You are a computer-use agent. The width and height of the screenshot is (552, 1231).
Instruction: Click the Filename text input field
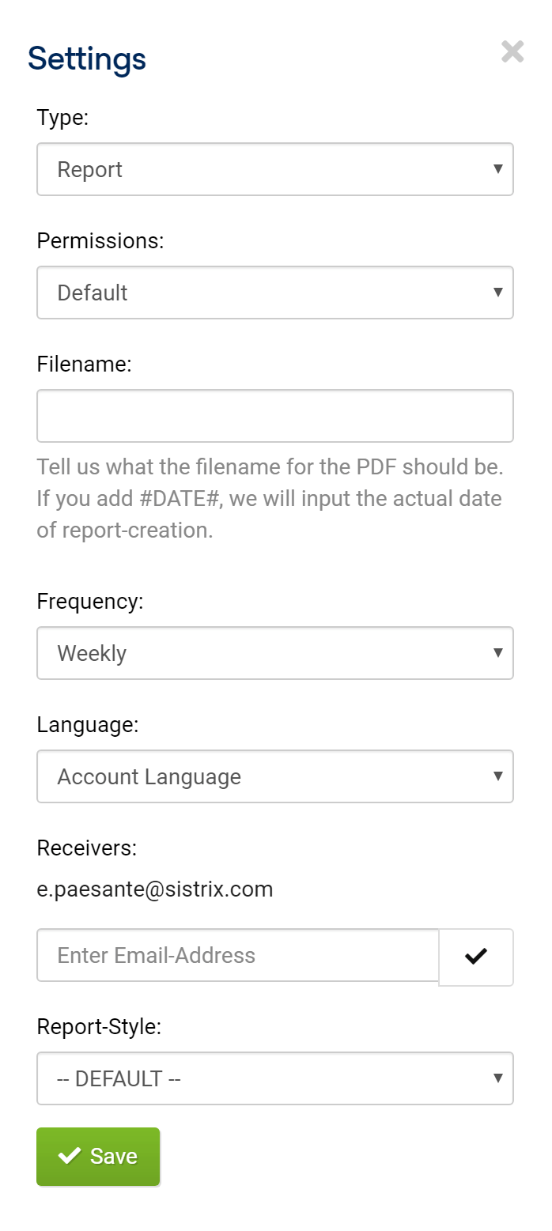point(275,416)
